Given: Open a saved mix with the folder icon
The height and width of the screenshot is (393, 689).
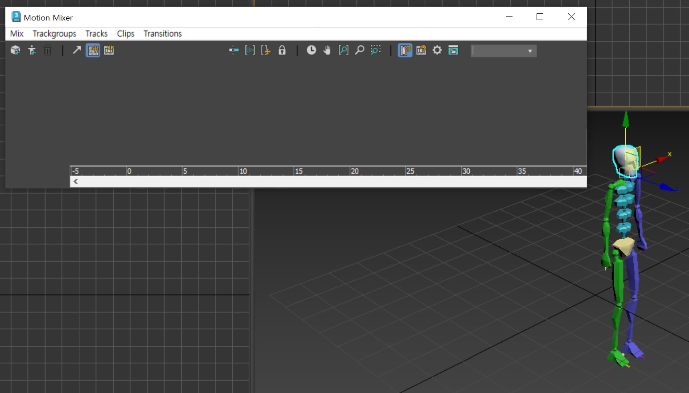Looking at the screenshot, I should tap(453, 50).
